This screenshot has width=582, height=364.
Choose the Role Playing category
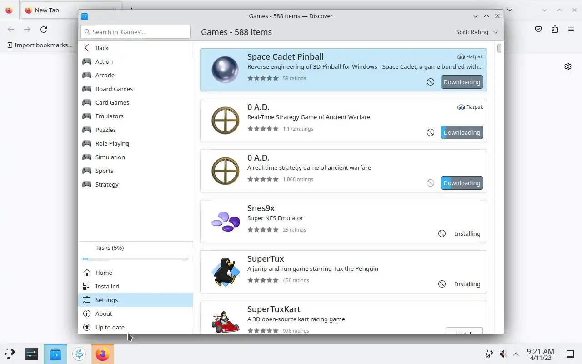click(x=135, y=143)
